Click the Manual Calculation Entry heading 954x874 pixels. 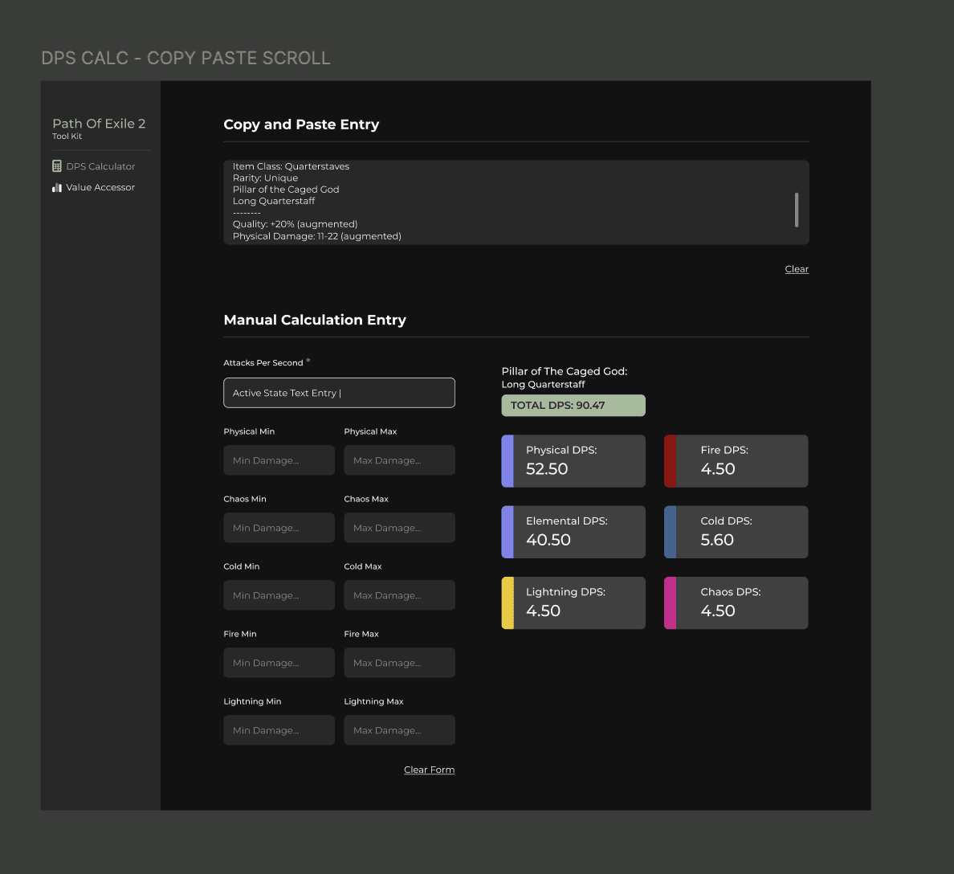pos(315,321)
